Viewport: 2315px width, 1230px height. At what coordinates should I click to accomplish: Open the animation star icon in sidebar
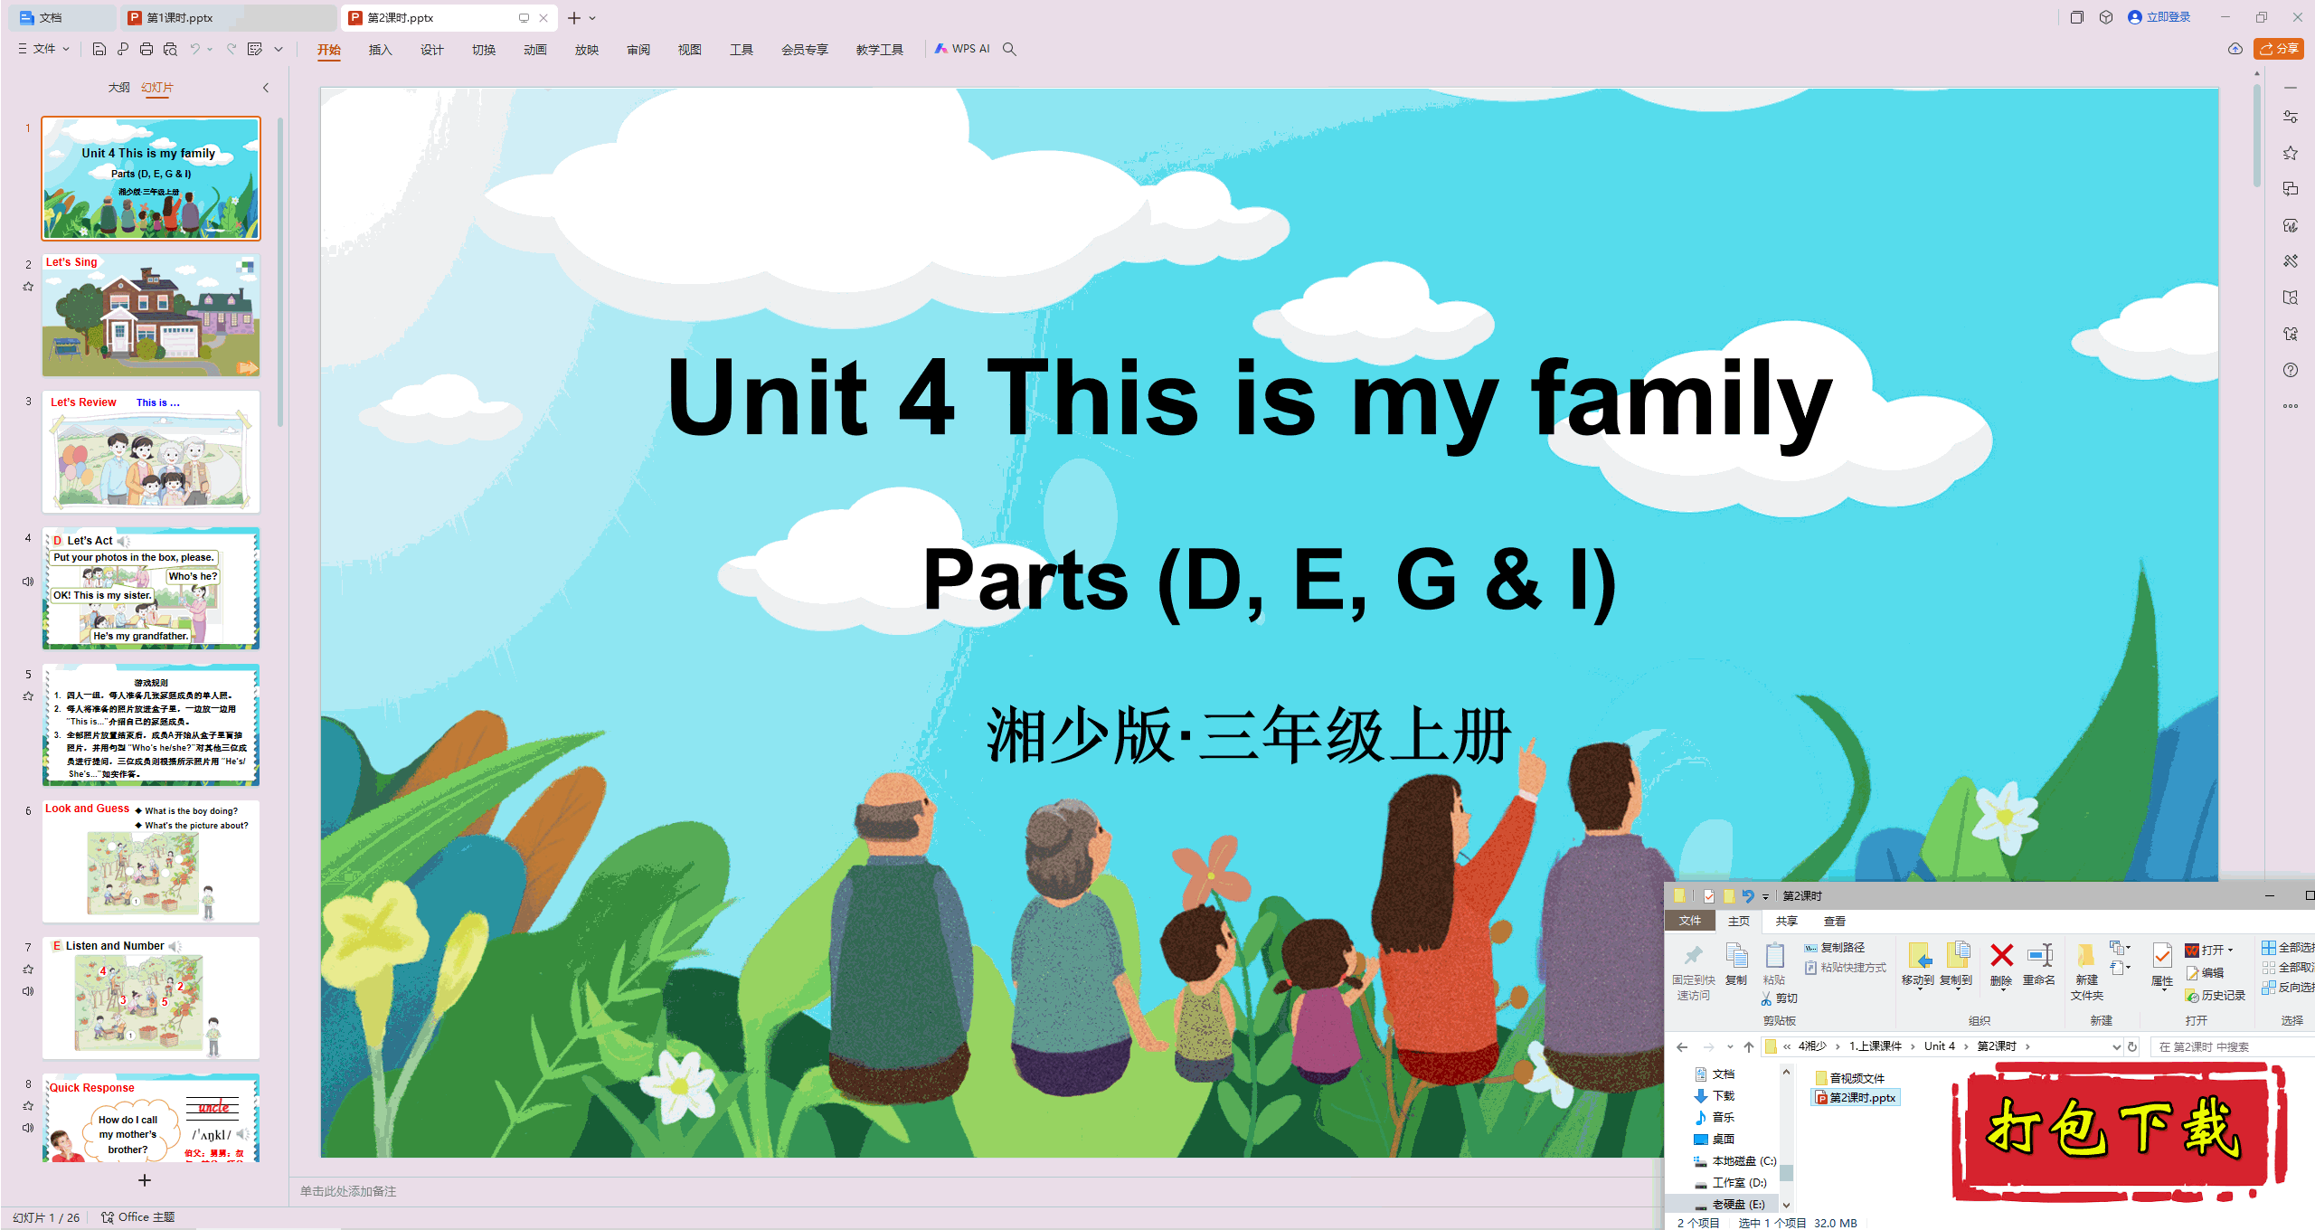pos(2291,153)
